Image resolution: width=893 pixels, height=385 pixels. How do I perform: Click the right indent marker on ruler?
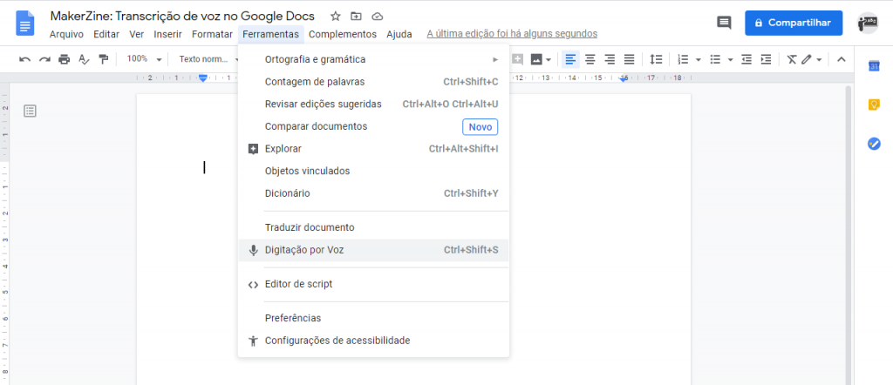[624, 78]
